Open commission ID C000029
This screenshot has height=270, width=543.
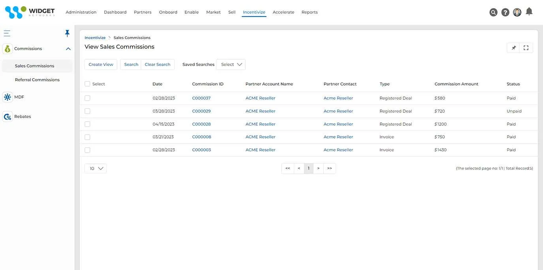(201, 111)
